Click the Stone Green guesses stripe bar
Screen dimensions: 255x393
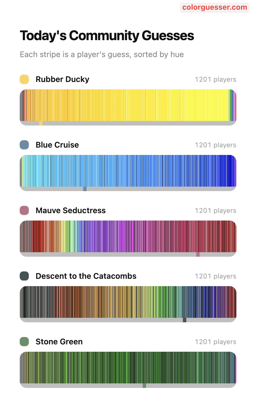(128, 368)
